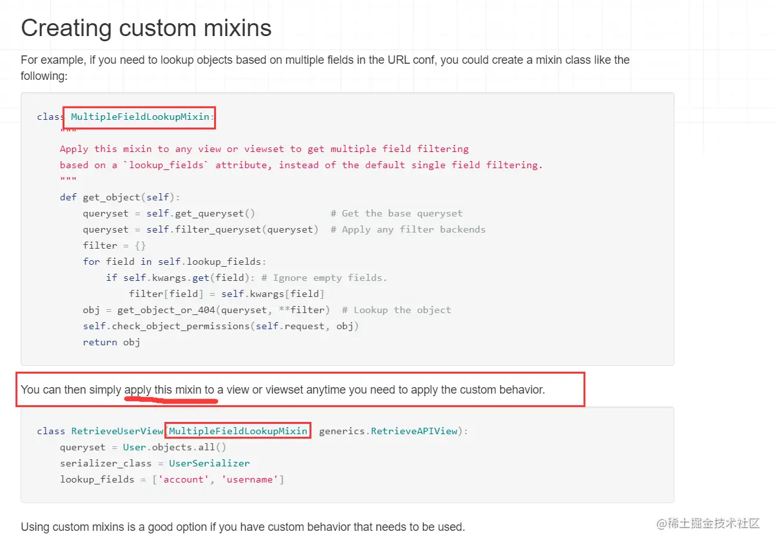This screenshot has height=545, width=775.
Task: Click the "return obj" statement
Action: point(111,342)
